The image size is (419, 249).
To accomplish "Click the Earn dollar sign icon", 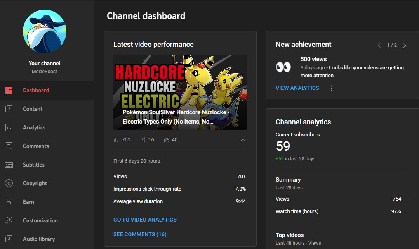I will 9,202.
